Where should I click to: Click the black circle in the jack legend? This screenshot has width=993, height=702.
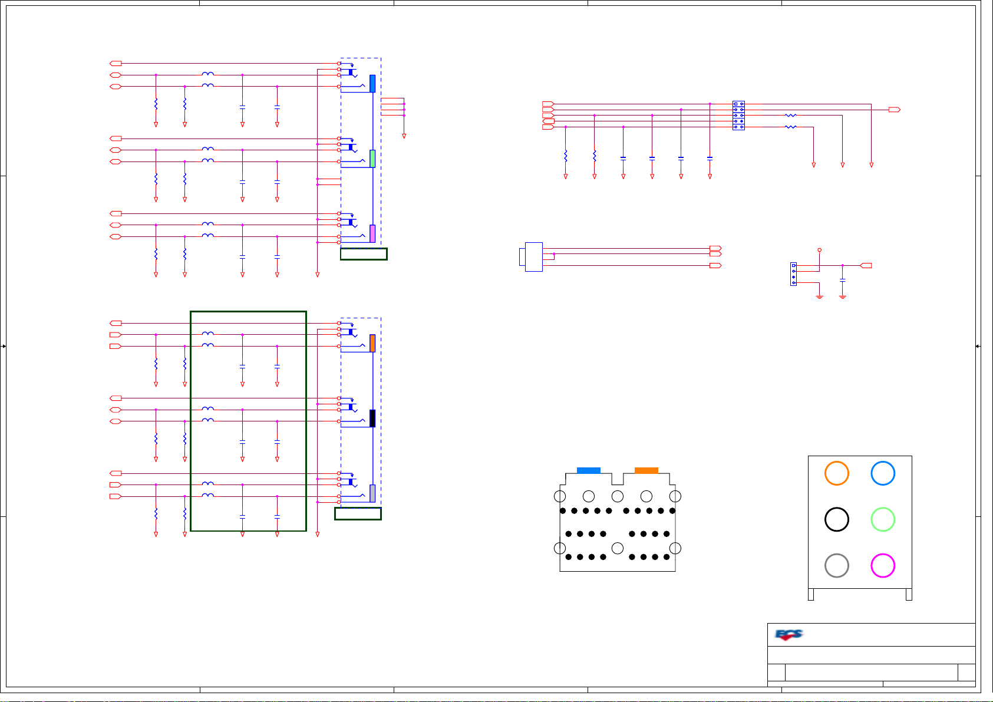coord(836,519)
